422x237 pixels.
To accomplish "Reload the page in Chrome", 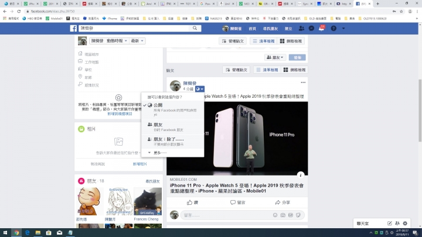I will click(x=19, y=11).
